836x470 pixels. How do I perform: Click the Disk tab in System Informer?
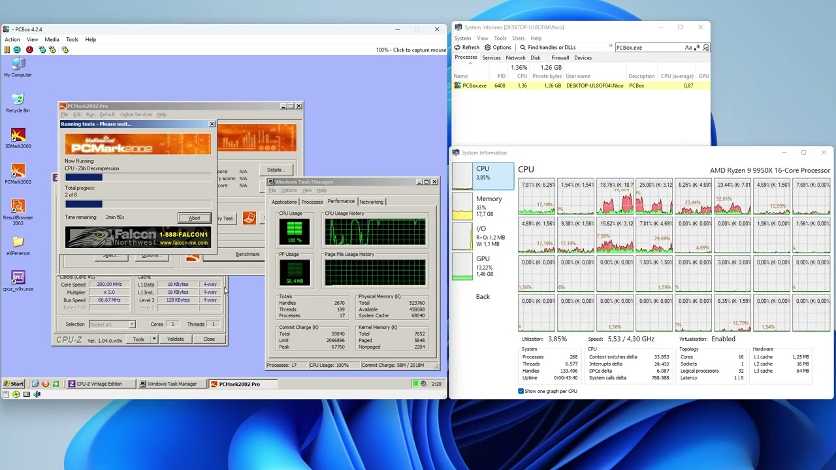(536, 57)
